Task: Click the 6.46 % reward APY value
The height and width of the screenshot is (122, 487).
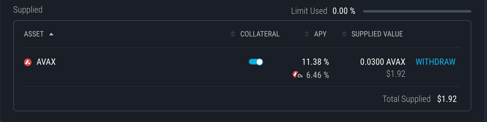Action: 318,75
